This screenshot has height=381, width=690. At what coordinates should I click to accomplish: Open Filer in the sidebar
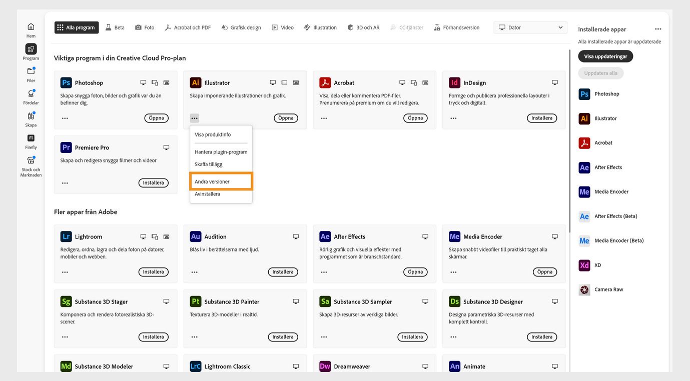[31, 74]
